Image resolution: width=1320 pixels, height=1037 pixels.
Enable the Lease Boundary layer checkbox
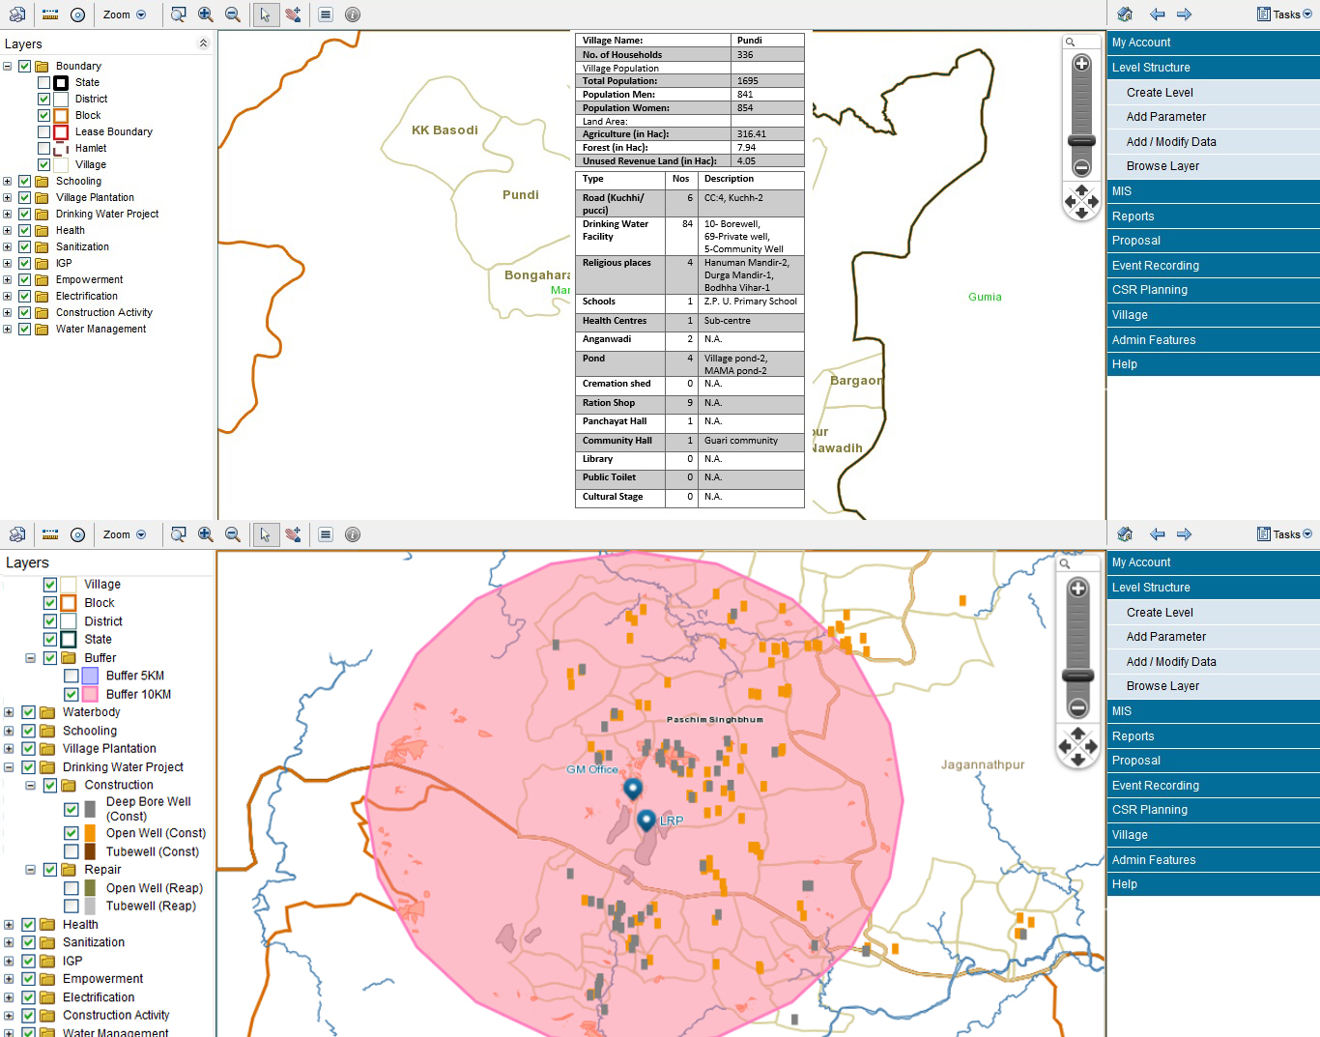(44, 131)
